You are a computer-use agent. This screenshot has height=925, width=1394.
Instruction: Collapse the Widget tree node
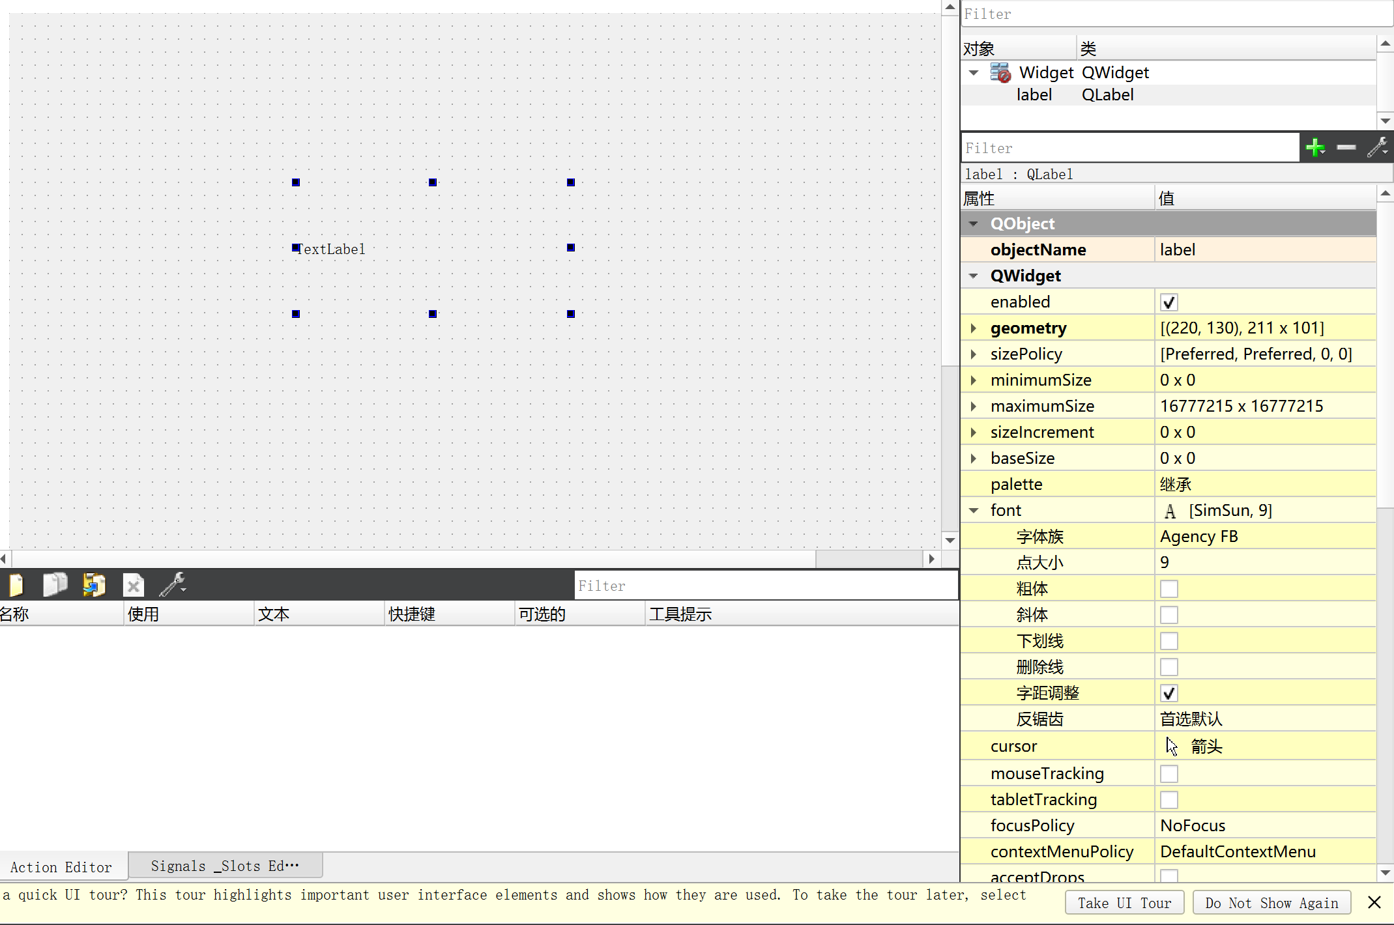pos(974,73)
